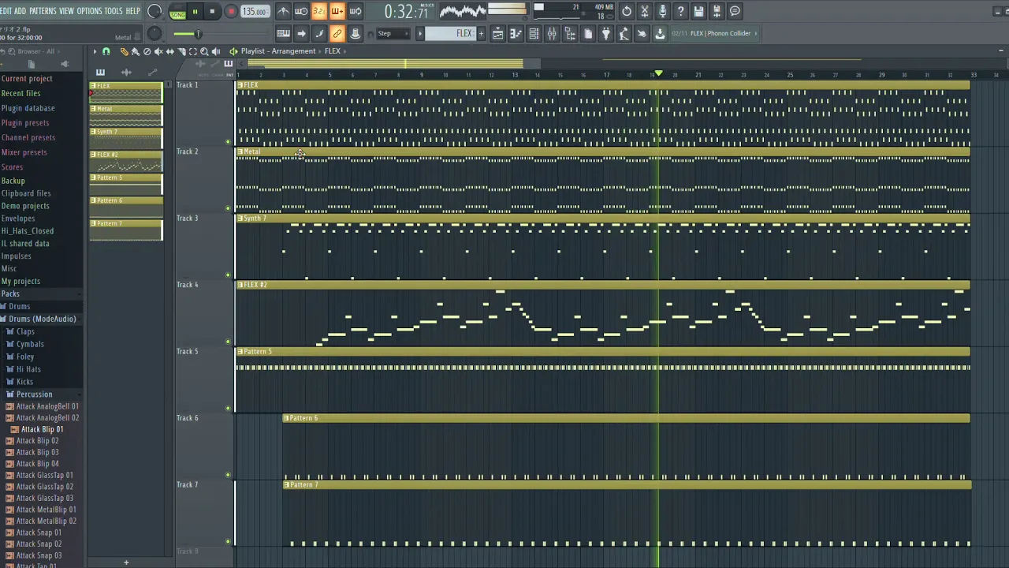The width and height of the screenshot is (1009, 568).
Task: Open the VIEW menu
Action: [x=66, y=11]
